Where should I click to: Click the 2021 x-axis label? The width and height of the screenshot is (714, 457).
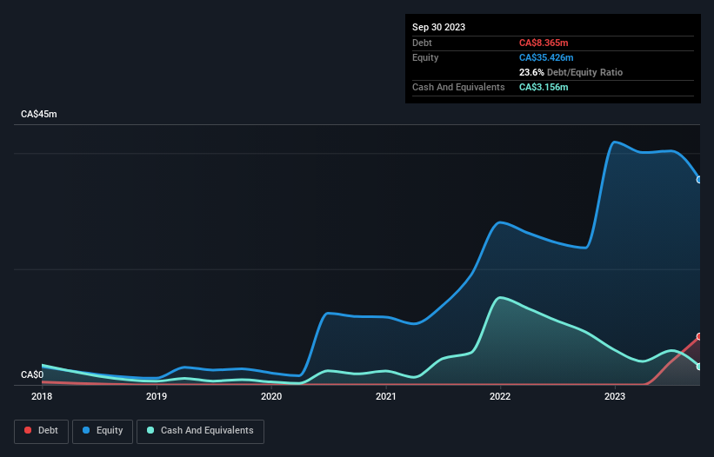click(385, 396)
